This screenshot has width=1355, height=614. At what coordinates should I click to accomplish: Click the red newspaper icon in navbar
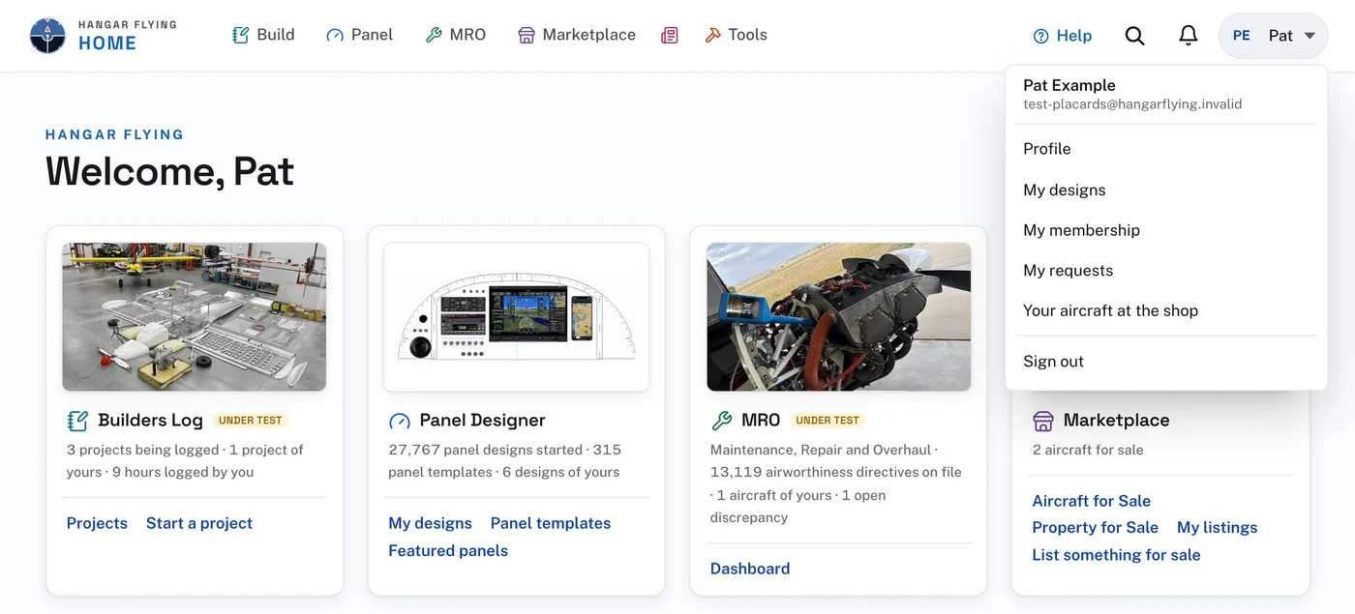pos(669,36)
